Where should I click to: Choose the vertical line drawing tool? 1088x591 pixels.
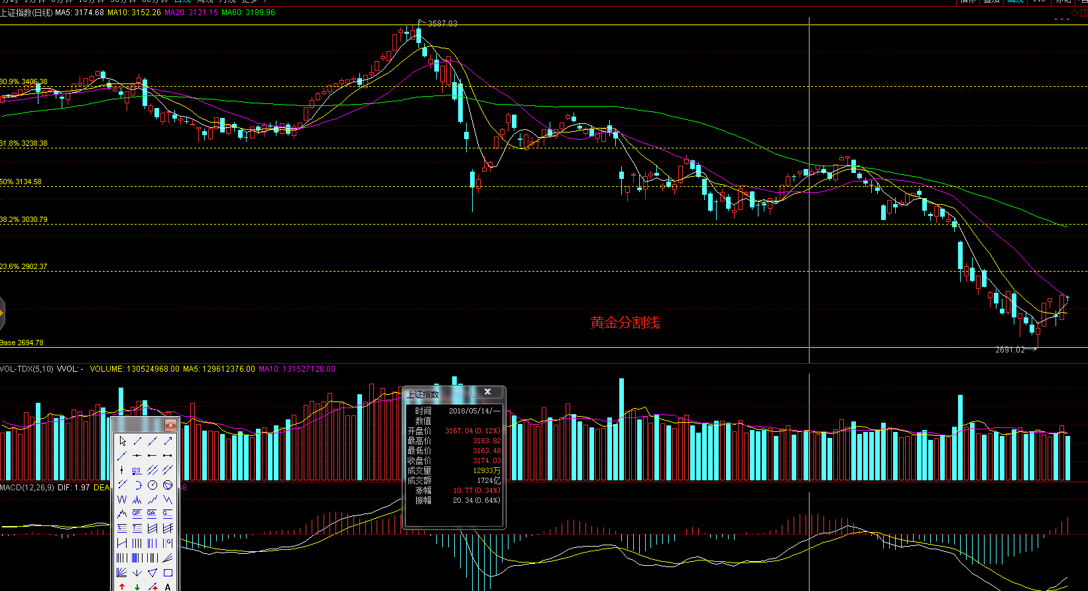122,470
